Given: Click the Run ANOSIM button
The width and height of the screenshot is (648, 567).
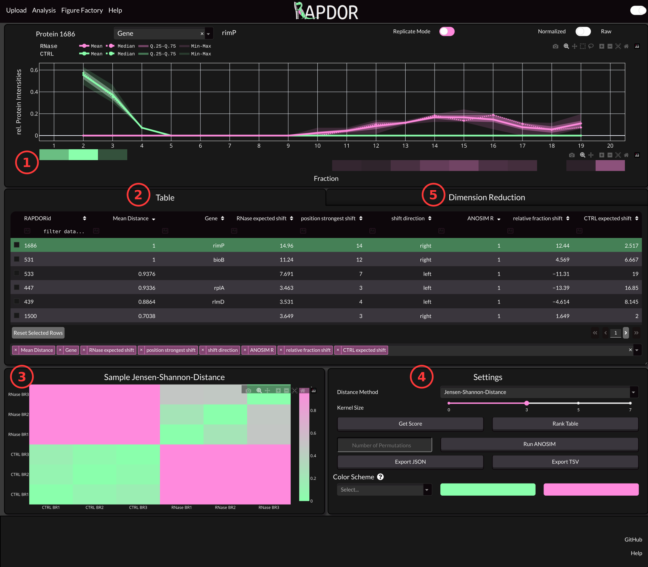Looking at the screenshot, I should (x=539, y=444).
